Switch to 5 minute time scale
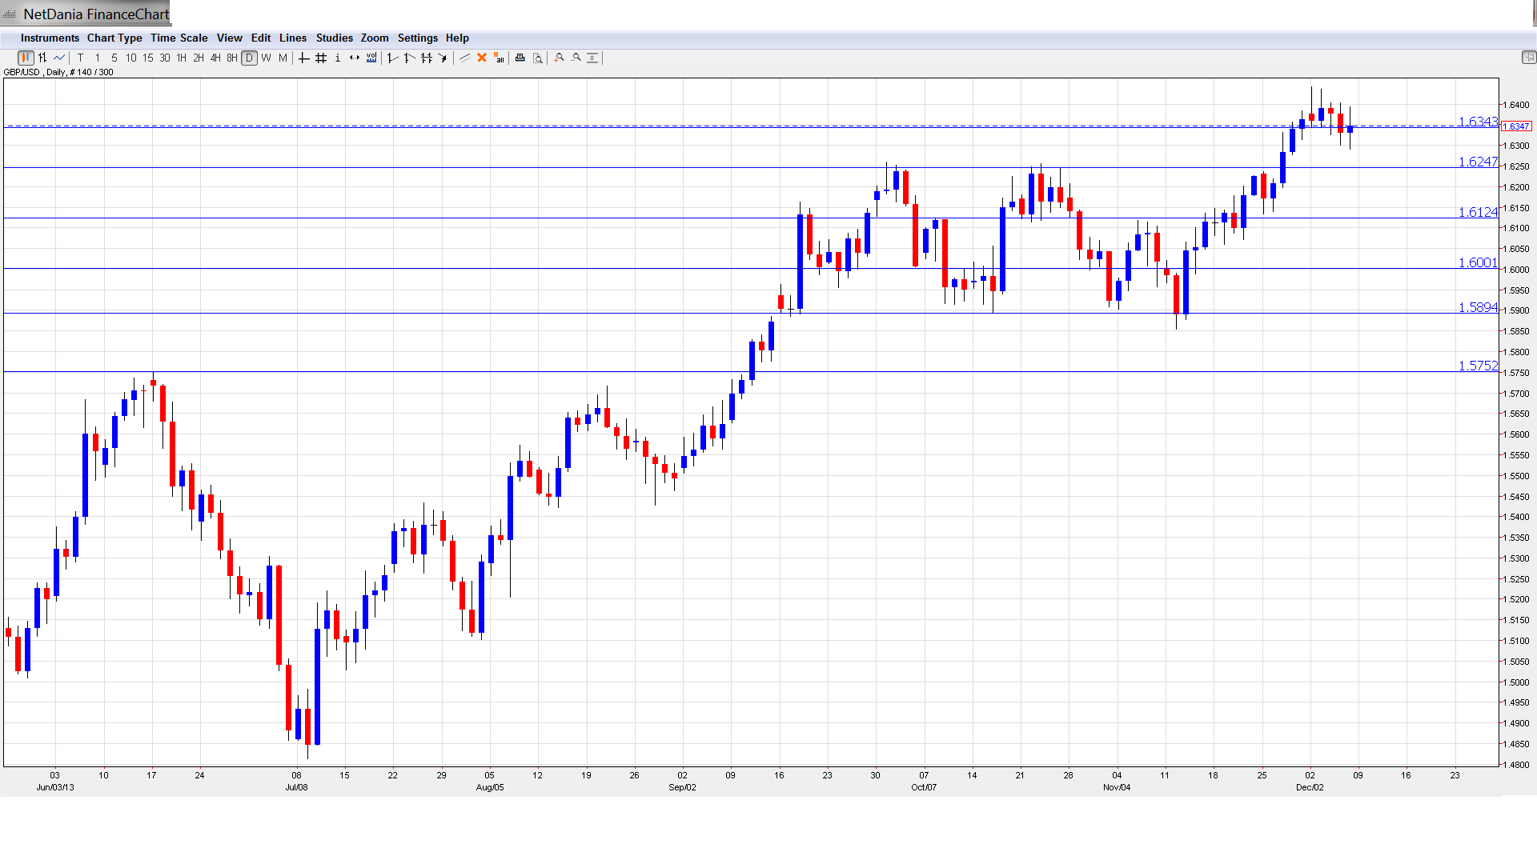 click(x=114, y=58)
